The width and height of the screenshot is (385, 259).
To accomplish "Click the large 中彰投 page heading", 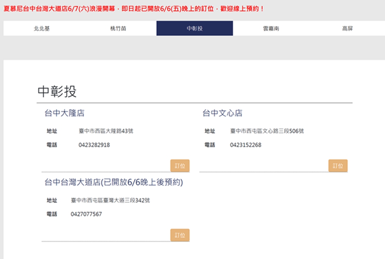I will (57, 91).
